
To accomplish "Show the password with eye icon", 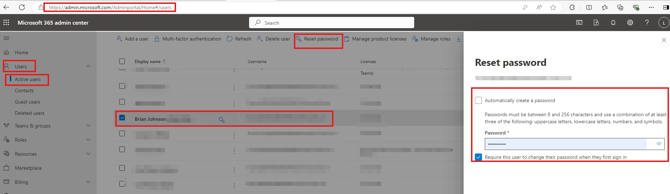I will pyautogui.click(x=659, y=144).
